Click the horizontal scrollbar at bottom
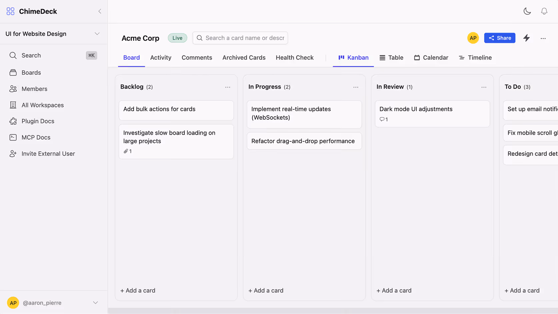The image size is (558, 314). [x=333, y=311]
